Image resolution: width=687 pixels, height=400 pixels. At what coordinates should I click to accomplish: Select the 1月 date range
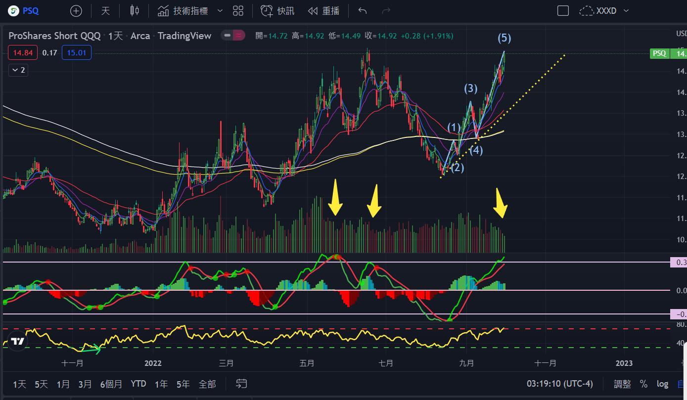(63, 384)
